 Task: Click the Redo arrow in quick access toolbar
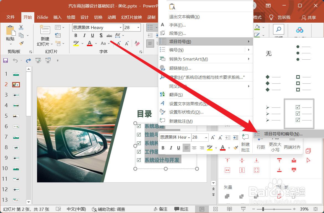(28, 60)
